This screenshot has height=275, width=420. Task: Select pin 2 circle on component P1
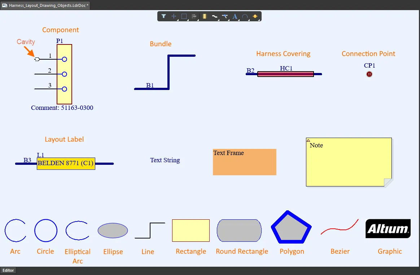[x=64, y=74]
